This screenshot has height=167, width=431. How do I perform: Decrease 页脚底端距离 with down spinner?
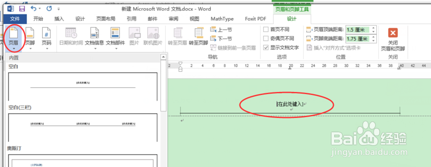click(x=373, y=40)
